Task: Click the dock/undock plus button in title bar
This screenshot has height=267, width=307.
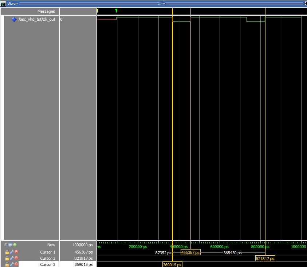Action: click(x=306, y=4)
